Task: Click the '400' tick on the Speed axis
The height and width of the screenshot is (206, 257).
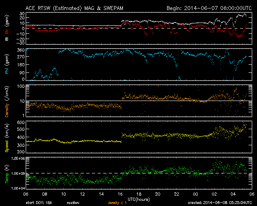Action: (x=21, y=137)
